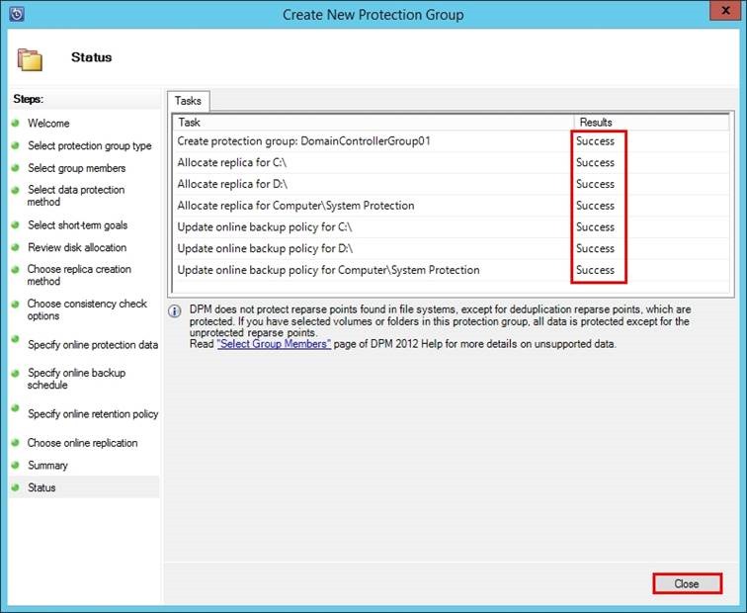Click the Task column header
747x613 pixels.
tap(373, 123)
